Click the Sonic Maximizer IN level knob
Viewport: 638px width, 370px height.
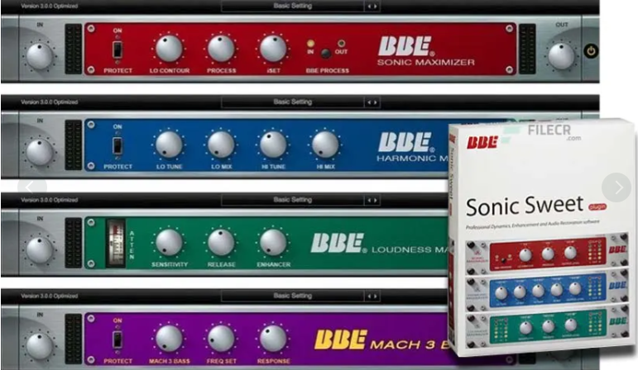click(40, 55)
